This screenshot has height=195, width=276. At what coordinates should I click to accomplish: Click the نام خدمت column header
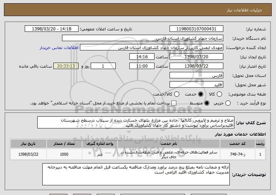pos(168,144)
